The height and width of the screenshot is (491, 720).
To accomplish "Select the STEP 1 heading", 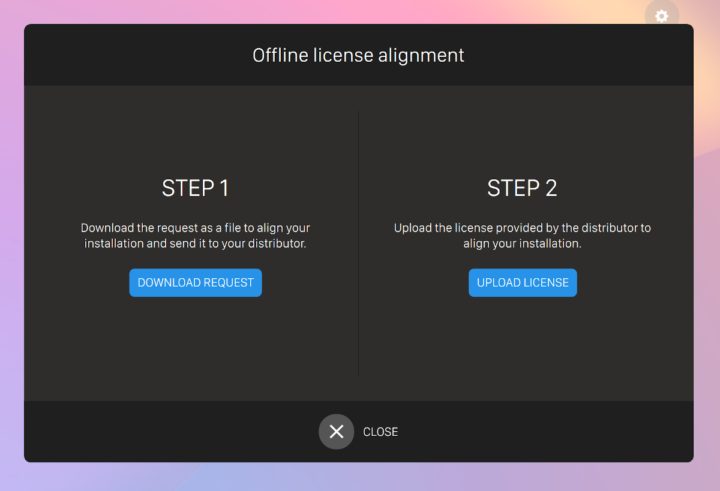I will click(x=195, y=188).
